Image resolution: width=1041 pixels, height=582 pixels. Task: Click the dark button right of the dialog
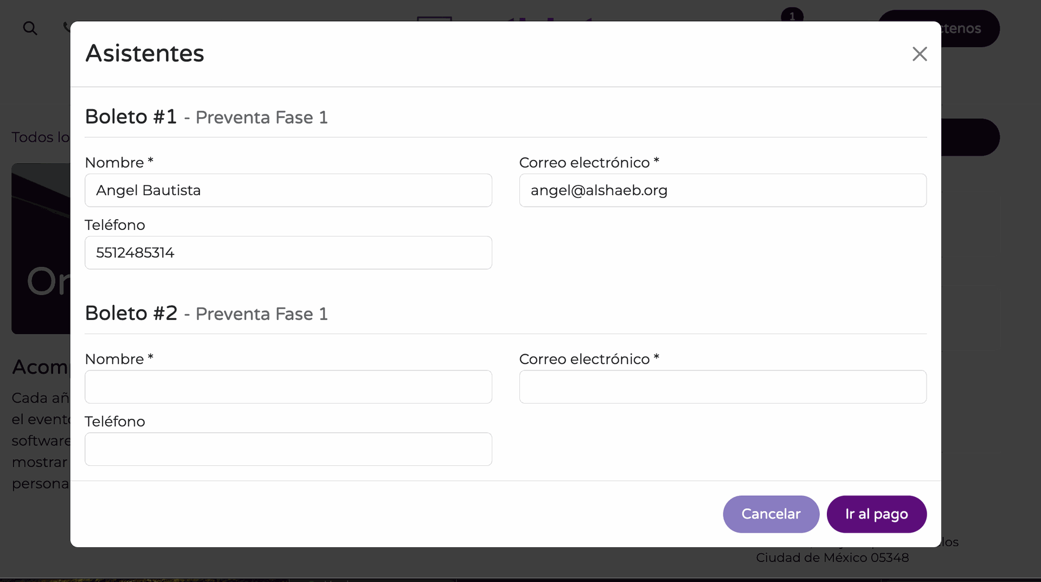coord(970,137)
